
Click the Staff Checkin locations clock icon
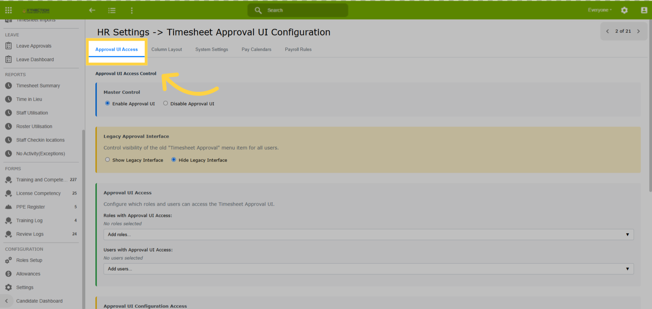click(8, 140)
